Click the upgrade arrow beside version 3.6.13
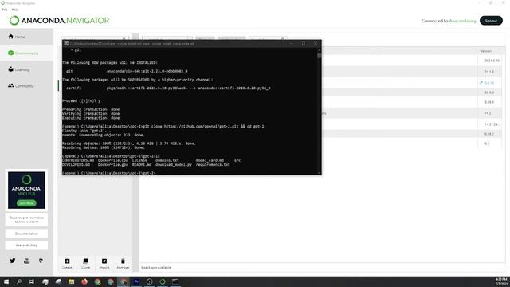 pos(481,83)
